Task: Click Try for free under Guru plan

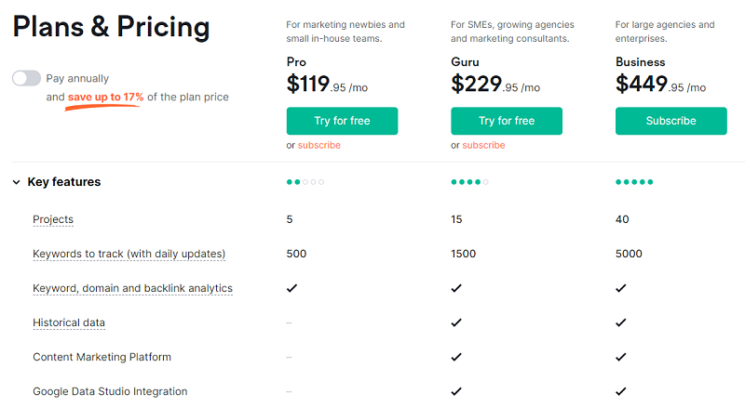Action: point(507,121)
